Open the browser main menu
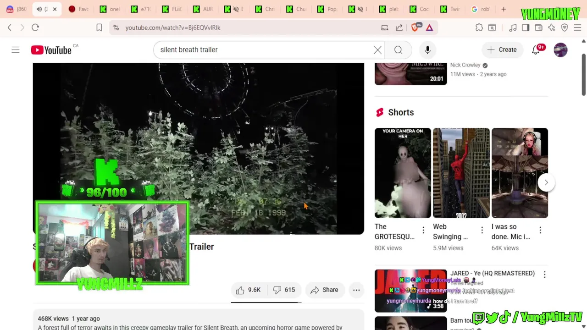The height and width of the screenshot is (330, 587). (x=577, y=27)
